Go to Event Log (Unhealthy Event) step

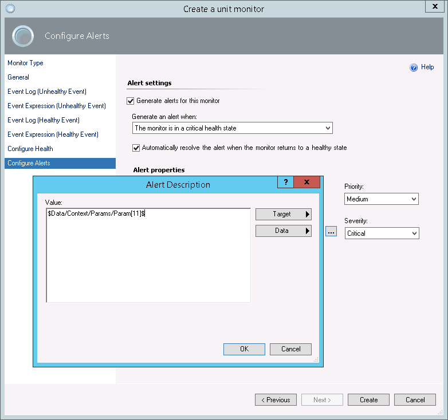(47, 92)
